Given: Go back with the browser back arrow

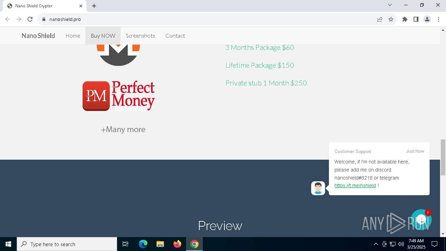Looking at the screenshot, I should click(8, 19).
